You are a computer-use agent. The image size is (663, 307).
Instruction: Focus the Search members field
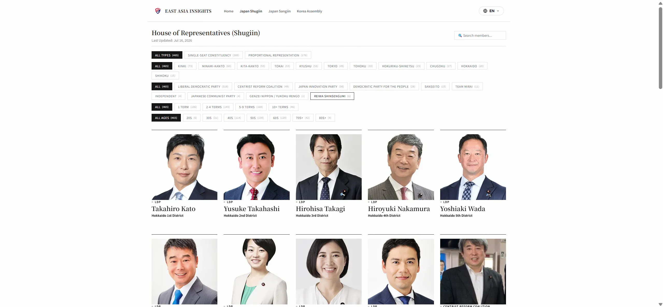tap(480, 35)
